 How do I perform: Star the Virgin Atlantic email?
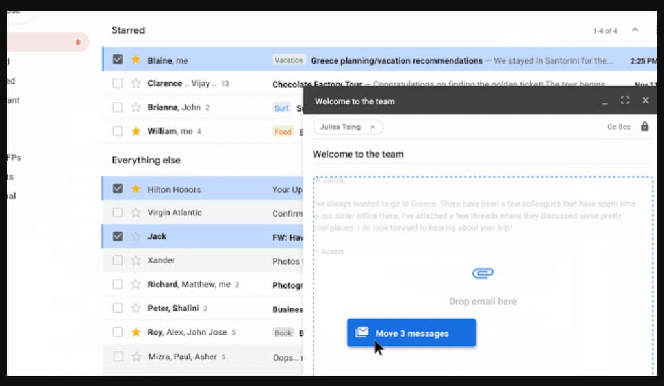point(136,213)
